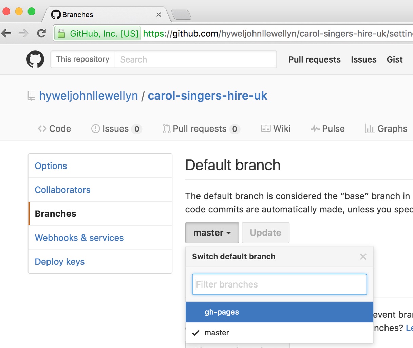Viewport: 413px width, 348px height.
Task: Focus the Search input field
Action: (196, 59)
